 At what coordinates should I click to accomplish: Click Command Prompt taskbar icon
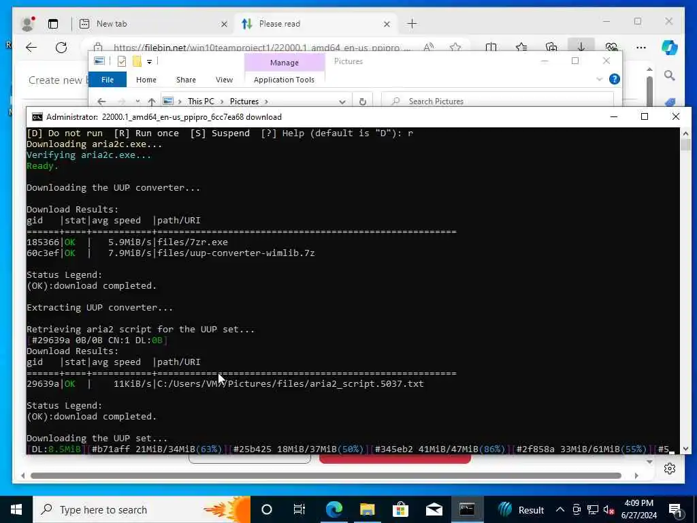[x=467, y=509]
